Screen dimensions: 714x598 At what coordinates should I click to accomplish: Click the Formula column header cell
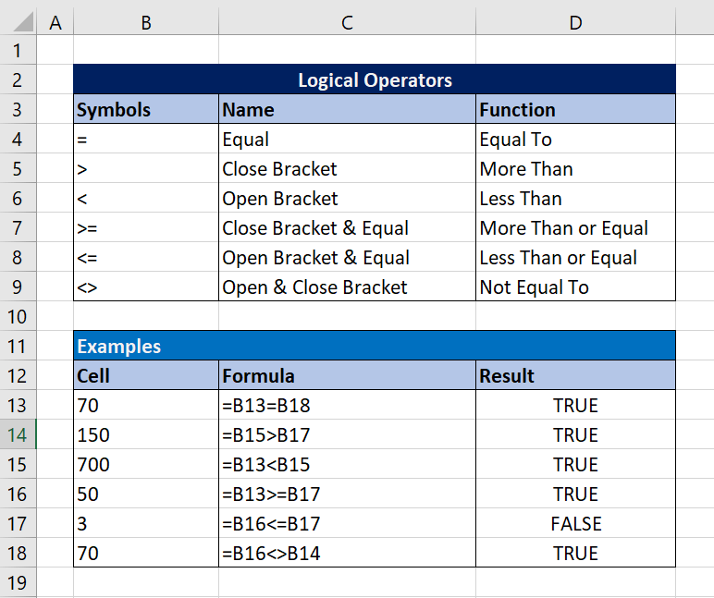(347, 376)
